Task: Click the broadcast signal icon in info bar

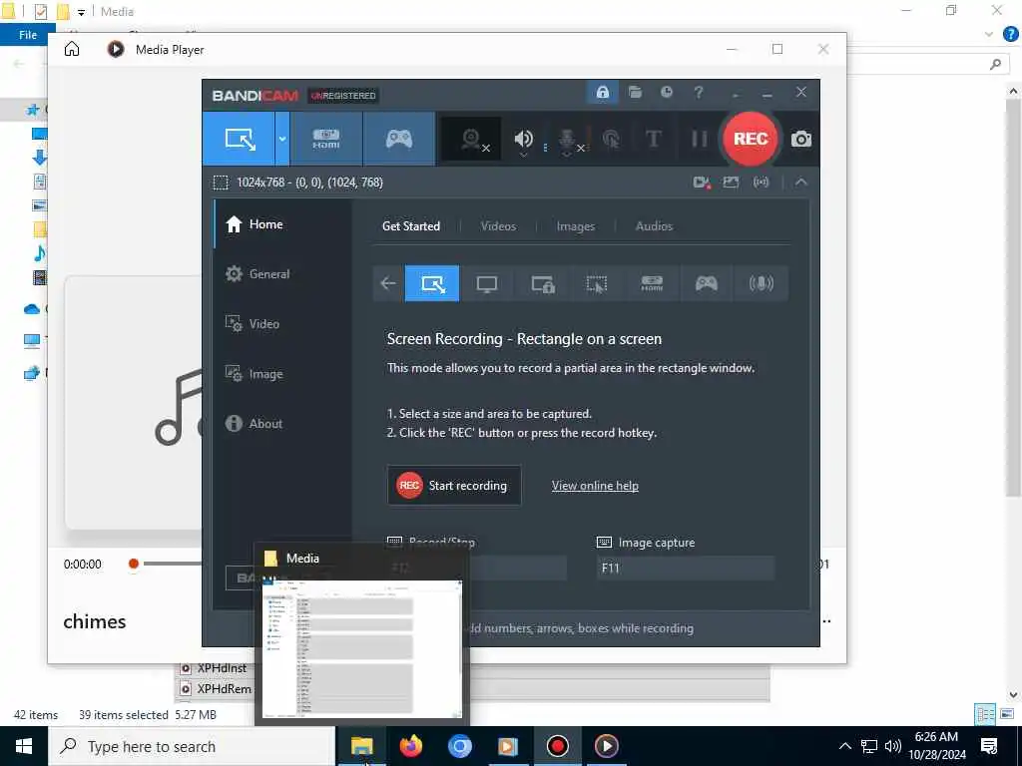Action: [x=761, y=183]
